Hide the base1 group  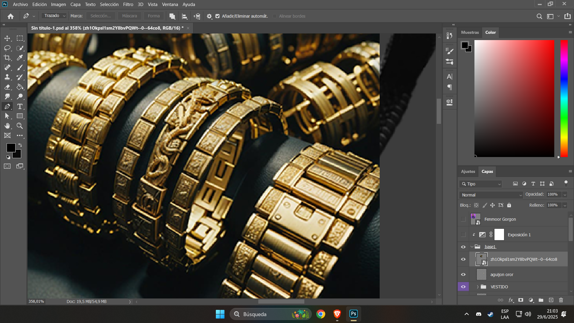point(463,247)
